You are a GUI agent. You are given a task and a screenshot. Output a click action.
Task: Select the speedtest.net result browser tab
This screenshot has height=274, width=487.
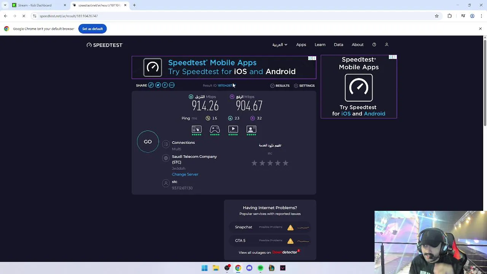click(100, 5)
